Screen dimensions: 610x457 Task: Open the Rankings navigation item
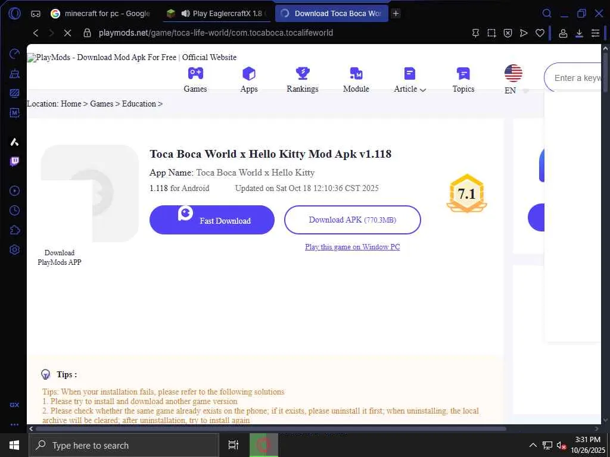click(x=302, y=80)
